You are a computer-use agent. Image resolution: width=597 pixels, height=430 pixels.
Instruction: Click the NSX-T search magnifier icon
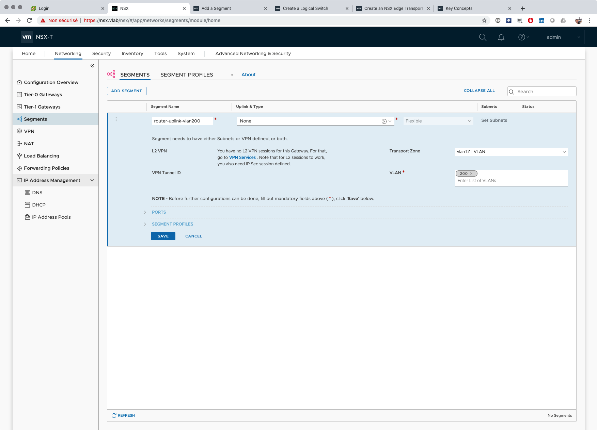tap(483, 37)
